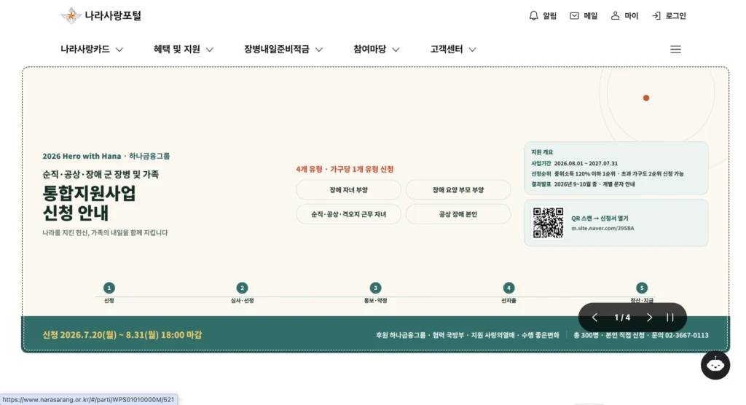Click the QR code image
The image size is (746, 405).
point(548,222)
